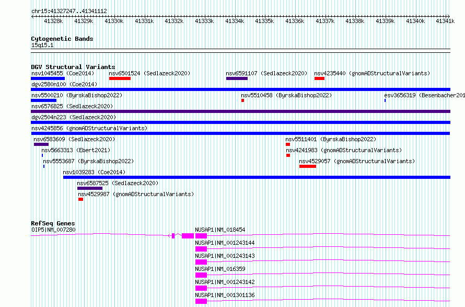Click the nsv5663313 (Ebert2021) label

tap(76, 150)
